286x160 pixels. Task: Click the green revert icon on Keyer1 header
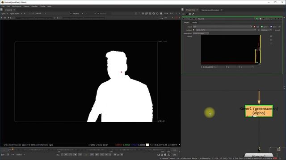(x=257, y=19)
